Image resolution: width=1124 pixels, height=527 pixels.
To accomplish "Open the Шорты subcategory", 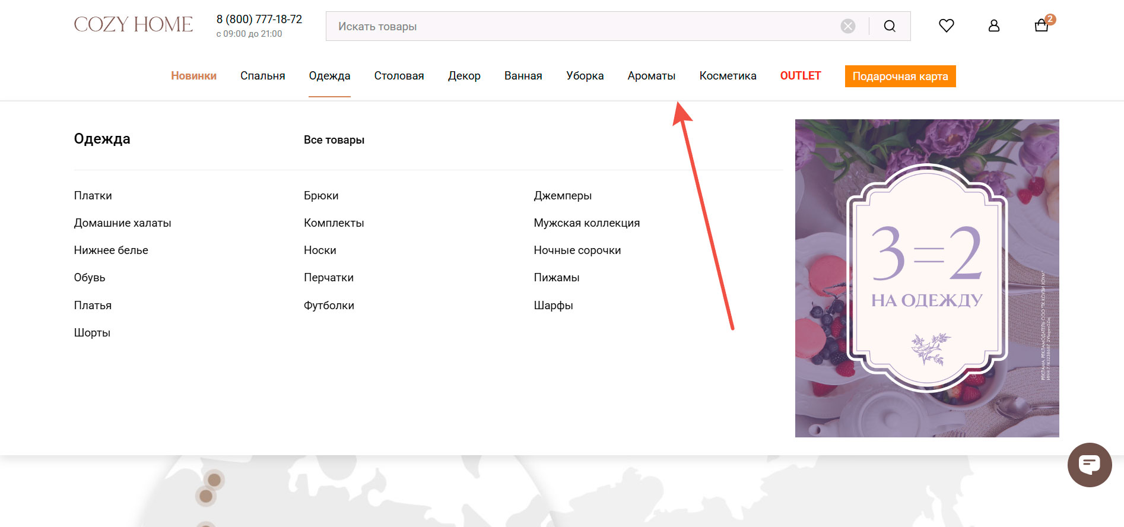I will tap(92, 333).
